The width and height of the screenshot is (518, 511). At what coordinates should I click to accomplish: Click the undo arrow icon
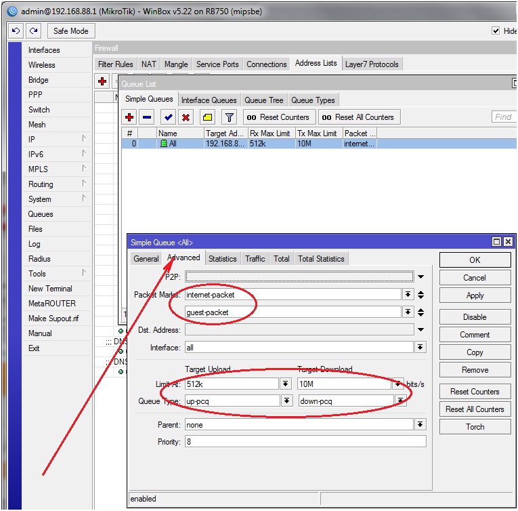point(16,31)
